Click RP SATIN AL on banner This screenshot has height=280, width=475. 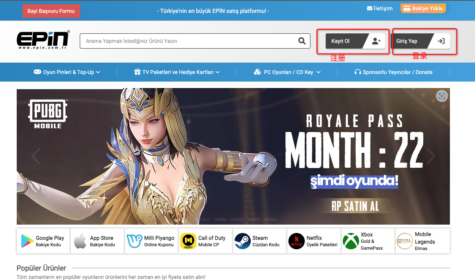point(355,206)
